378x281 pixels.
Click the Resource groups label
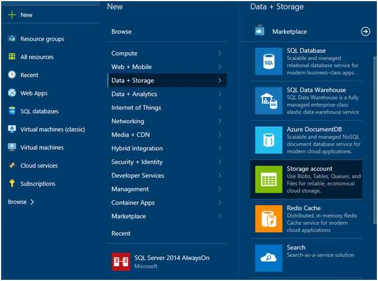pos(43,39)
